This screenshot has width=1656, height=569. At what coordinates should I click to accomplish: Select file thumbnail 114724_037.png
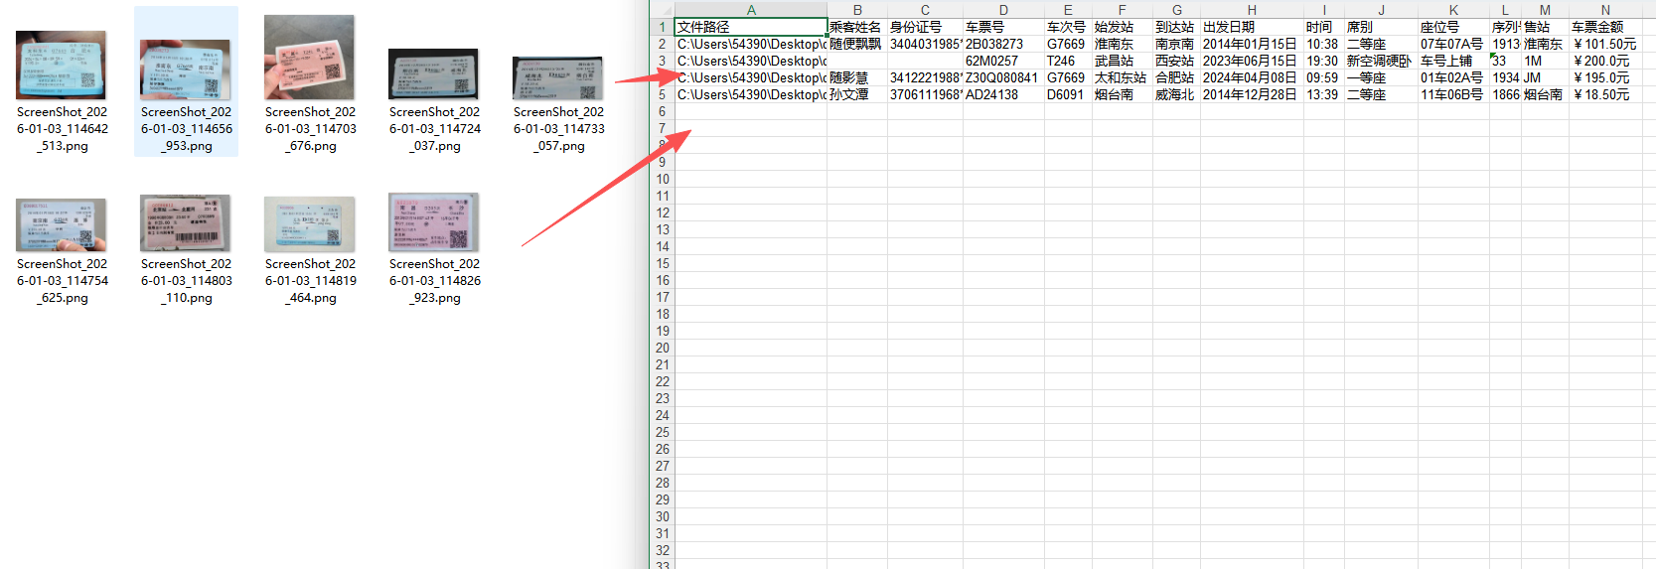(434, 74)
